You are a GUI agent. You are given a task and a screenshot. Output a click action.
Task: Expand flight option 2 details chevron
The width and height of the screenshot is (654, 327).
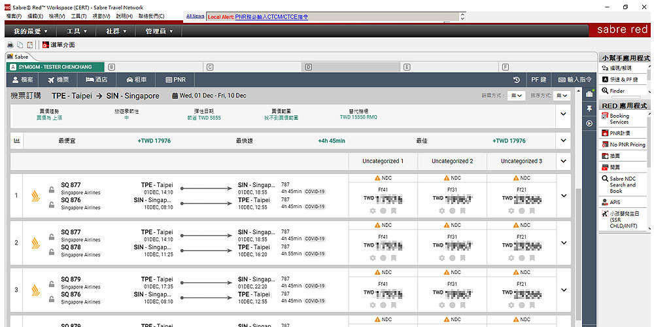click(x=564, y=243)
